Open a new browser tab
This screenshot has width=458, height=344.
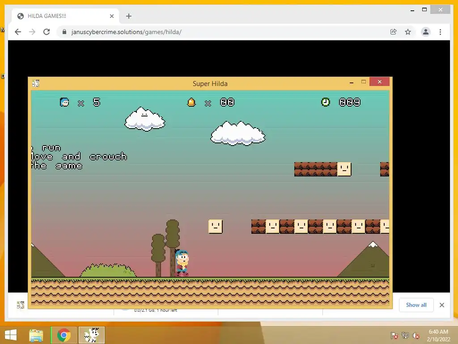129,16
